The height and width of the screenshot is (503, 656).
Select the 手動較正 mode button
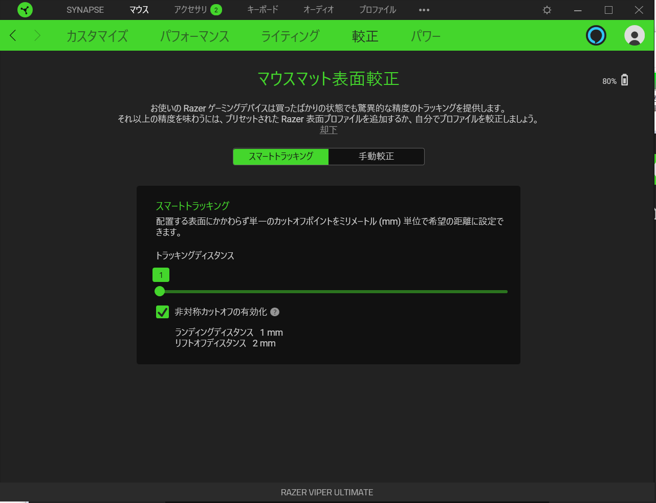point(376,157)
